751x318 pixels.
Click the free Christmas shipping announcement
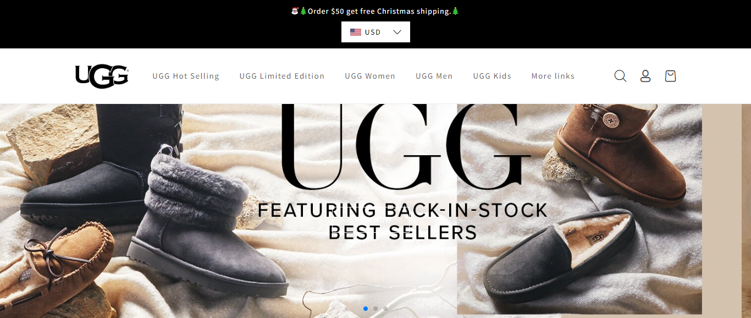click(375, 11)
